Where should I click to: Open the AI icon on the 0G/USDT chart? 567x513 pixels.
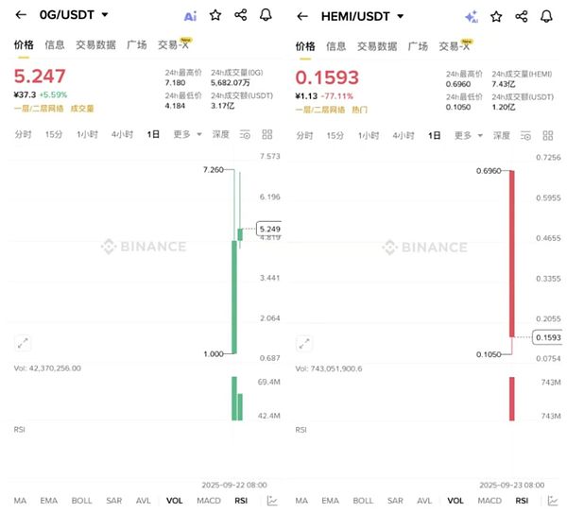coord(190,16)
